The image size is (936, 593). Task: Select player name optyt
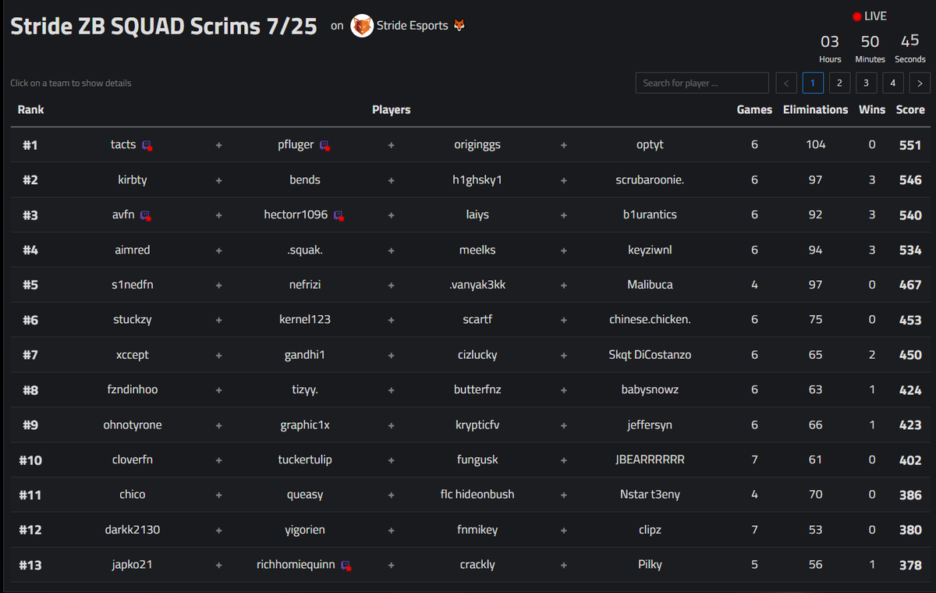(x=650, y=145)
